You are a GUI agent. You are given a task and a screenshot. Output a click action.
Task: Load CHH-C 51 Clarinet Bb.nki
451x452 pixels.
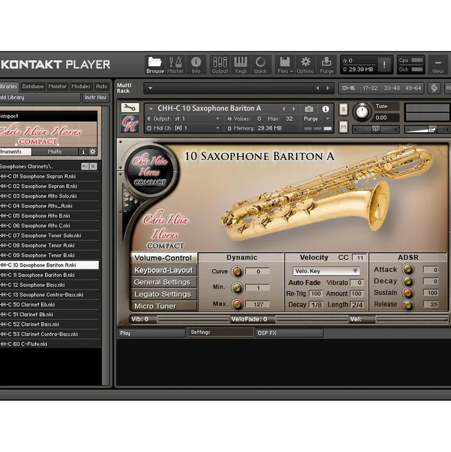tap(49, 314)
